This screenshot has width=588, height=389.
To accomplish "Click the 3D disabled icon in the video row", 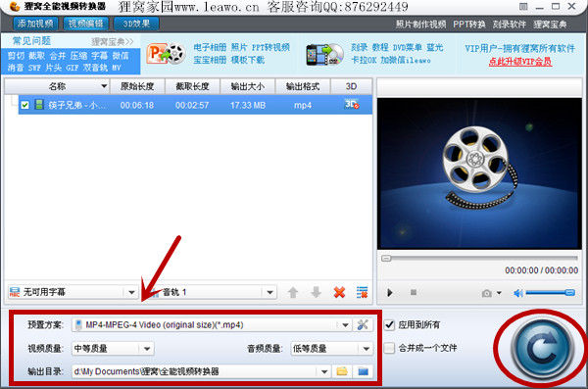I will point(352,104).
